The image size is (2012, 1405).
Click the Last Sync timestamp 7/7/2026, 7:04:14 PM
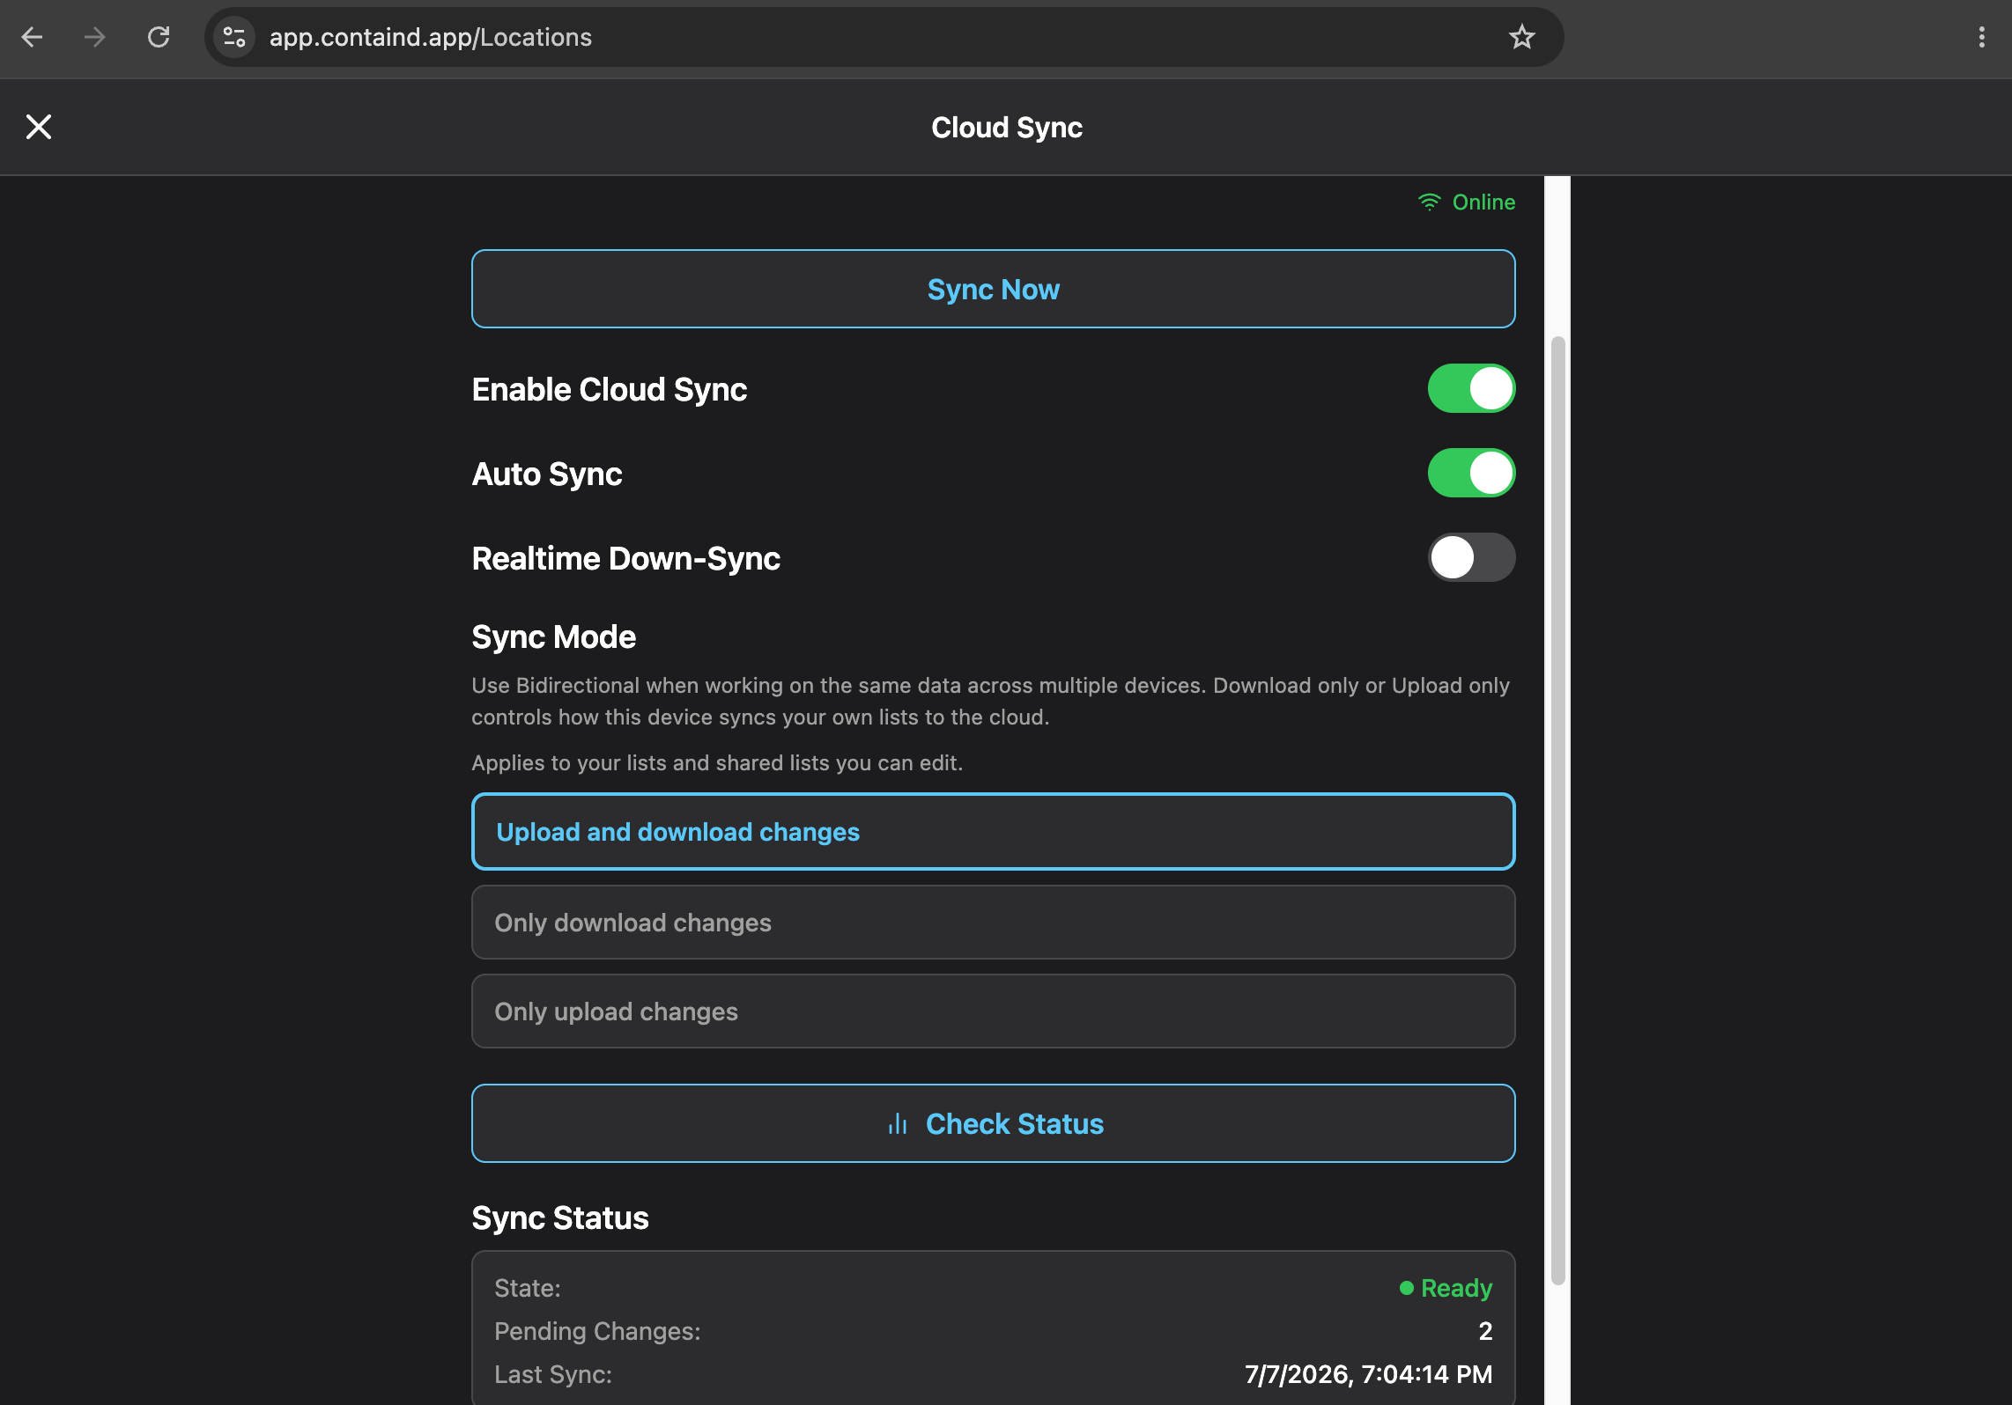pos(1368,1374)
